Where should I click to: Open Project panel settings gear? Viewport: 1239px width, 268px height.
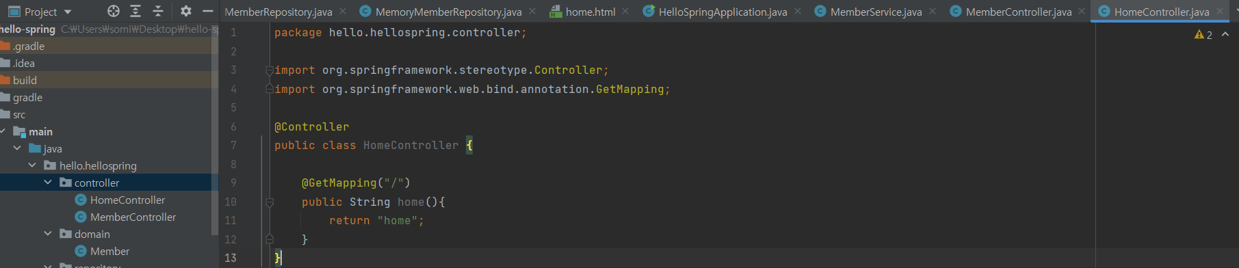click(x=186, y=11)
